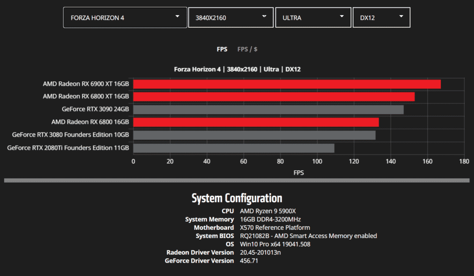Click the gray RTX 3080 Founders Edition bar
The image size is (474, 276).
[254, 135]
